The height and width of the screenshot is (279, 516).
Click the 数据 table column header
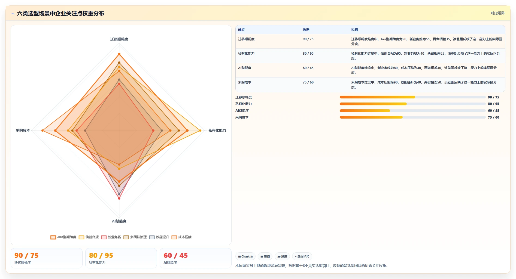[x=306, y=30]
